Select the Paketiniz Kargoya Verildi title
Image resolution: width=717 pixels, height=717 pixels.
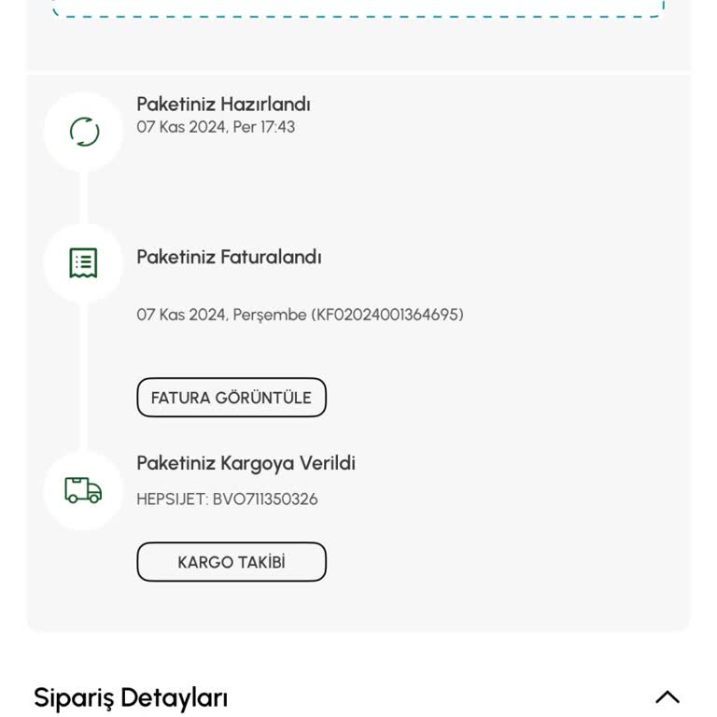tap(246, 463)
